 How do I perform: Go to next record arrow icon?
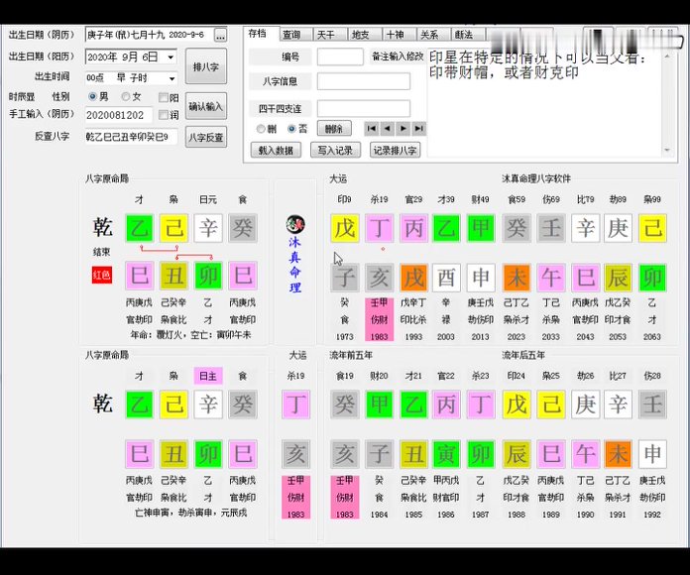403,129
